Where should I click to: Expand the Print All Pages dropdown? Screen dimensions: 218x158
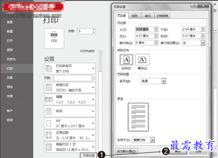point(93,68)
